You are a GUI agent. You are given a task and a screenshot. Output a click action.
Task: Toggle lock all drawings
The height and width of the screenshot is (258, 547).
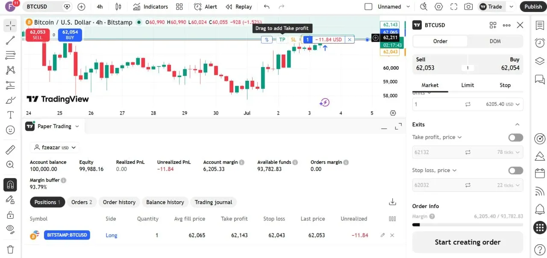pos(10,214)
